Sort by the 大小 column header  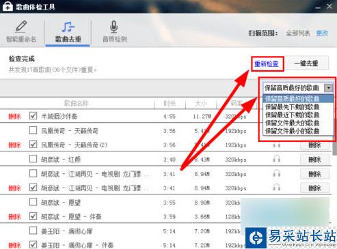(x=201, y=104)
